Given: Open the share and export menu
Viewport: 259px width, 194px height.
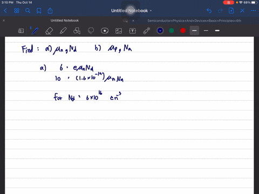Looking at the screenshot, I should pos(50,11).
